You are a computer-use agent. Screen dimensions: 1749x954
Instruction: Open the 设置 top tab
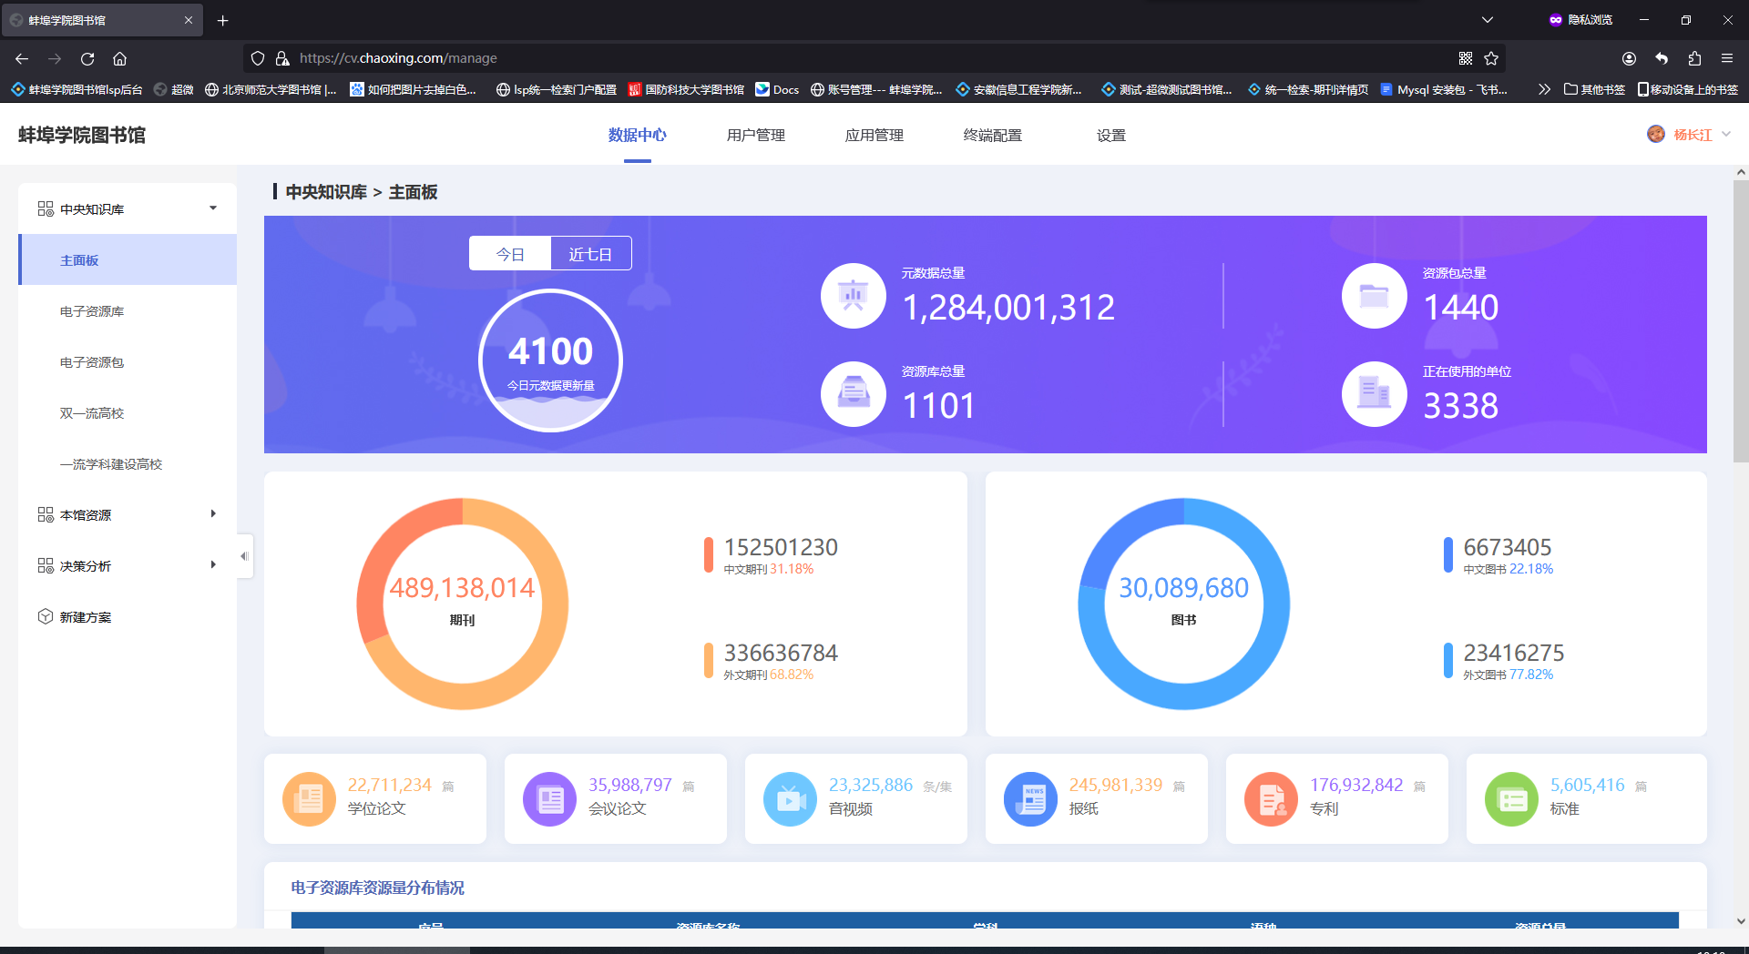coord(1111,136)
